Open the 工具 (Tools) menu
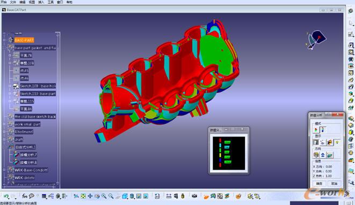 click(x=50, y=2)
